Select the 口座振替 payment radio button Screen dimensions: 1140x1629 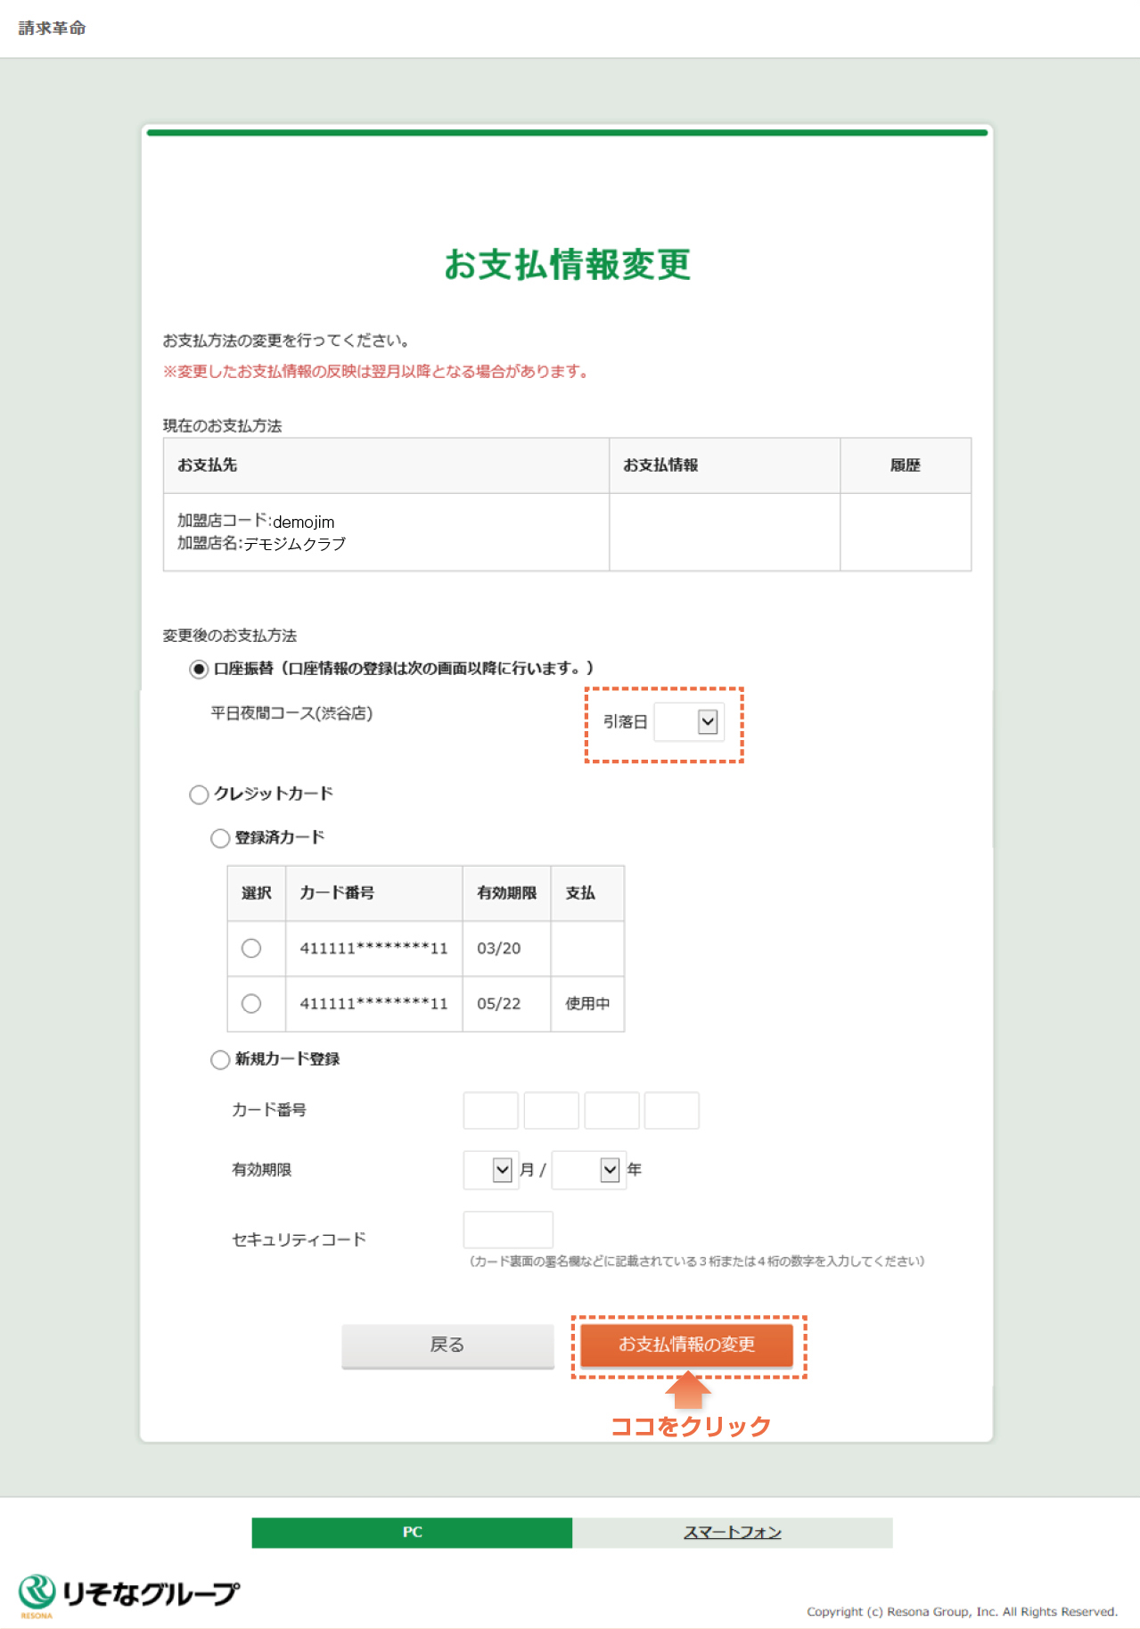[199, 670]
